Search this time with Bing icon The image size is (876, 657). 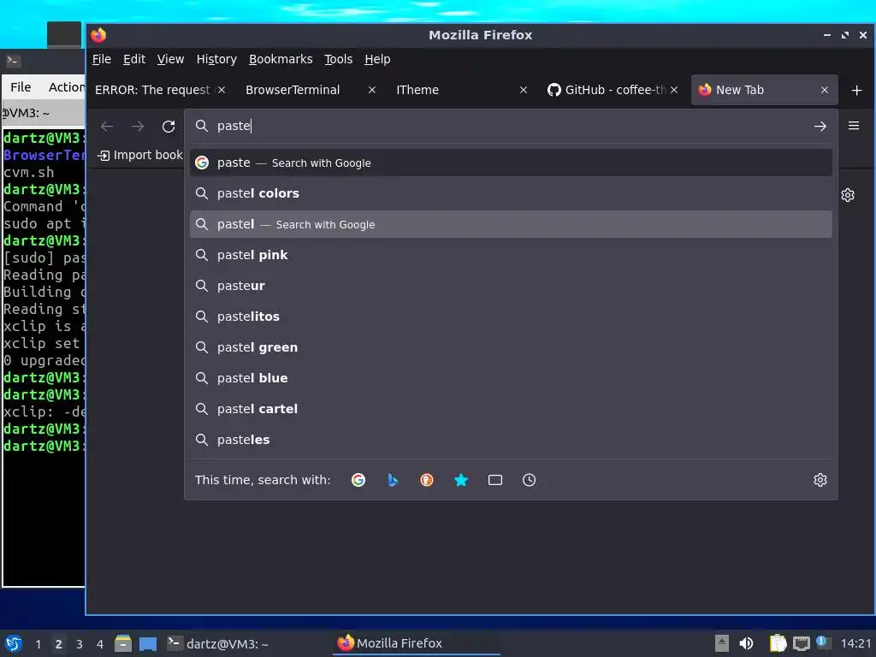393,480
